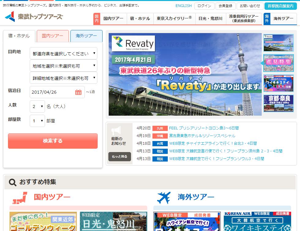
Task: Open the 都道府県を選択してください dropdown
Action: pos(64,53)
